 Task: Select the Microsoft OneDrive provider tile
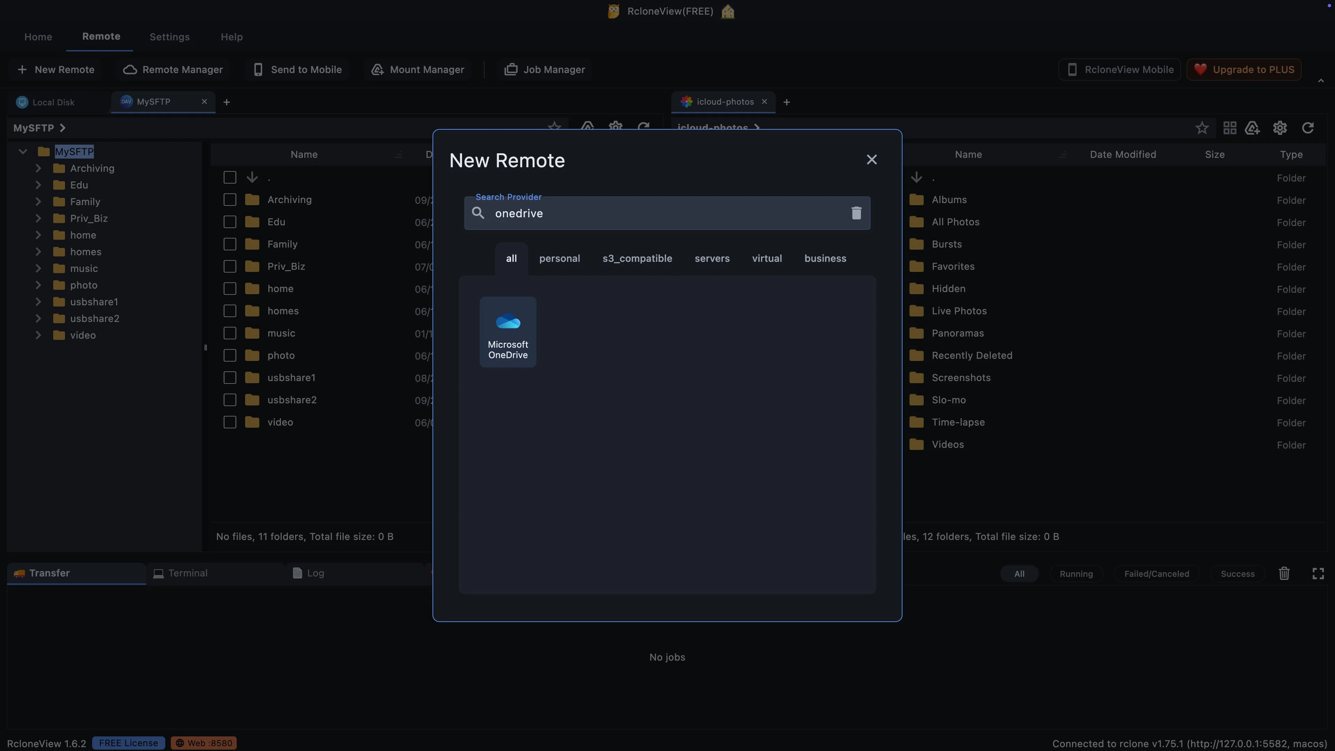click(x=508, y=332)
